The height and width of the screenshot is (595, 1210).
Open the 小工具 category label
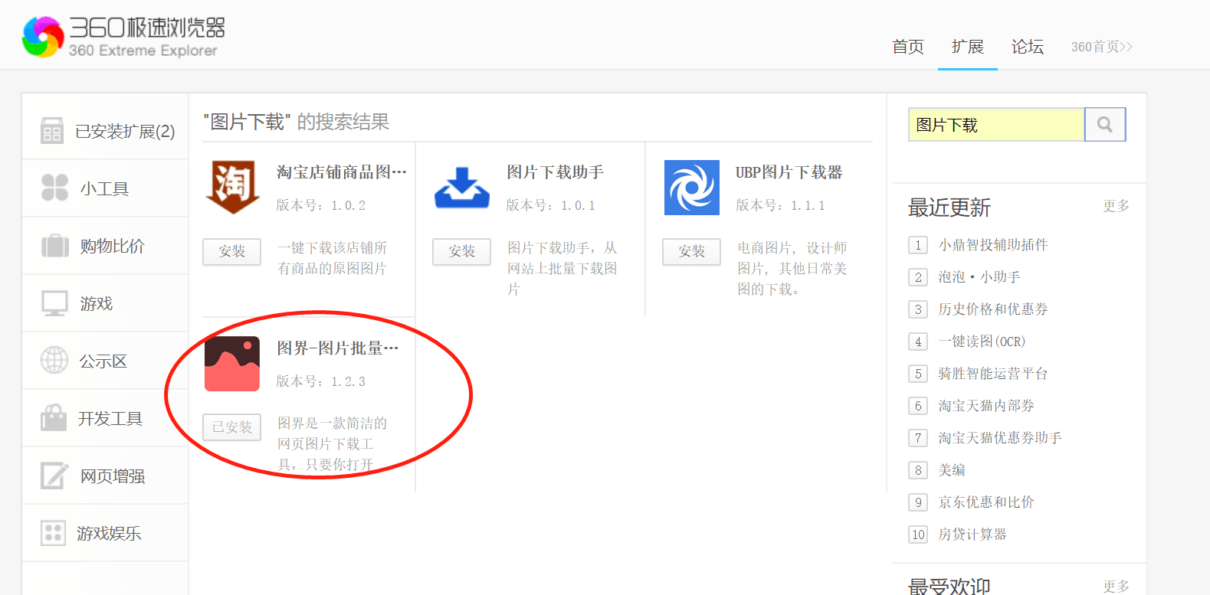point(104,188)
